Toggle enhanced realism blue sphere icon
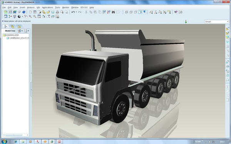 144,12
